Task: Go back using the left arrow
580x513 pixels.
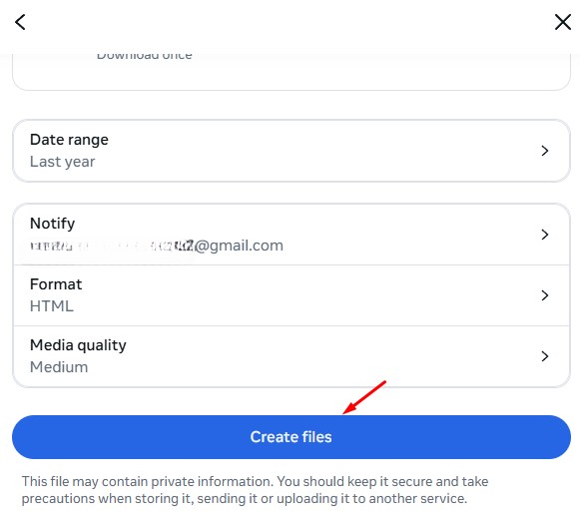Action: click(20, 22)
